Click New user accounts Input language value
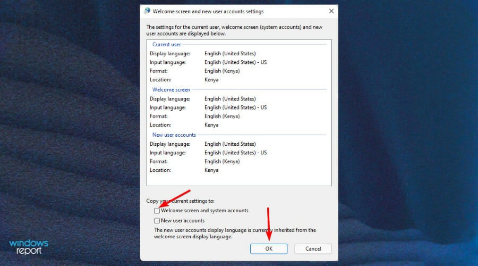Viewport: 478px width, 266px height. 236,153
